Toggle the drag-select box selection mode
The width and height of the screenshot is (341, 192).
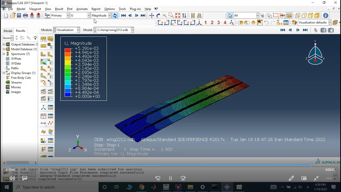(x=276, y=15)
